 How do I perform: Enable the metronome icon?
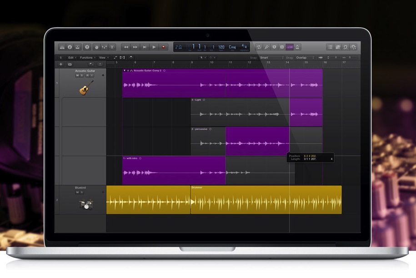click(x=296, y=47)
